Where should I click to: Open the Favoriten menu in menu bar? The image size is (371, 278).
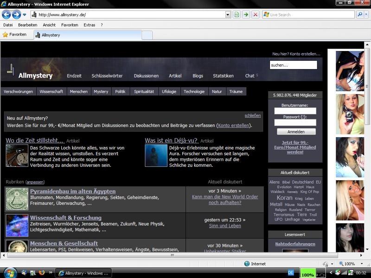(70, 25)
